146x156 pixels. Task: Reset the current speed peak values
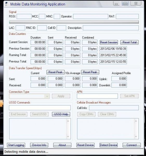click(x=55, y=72)
